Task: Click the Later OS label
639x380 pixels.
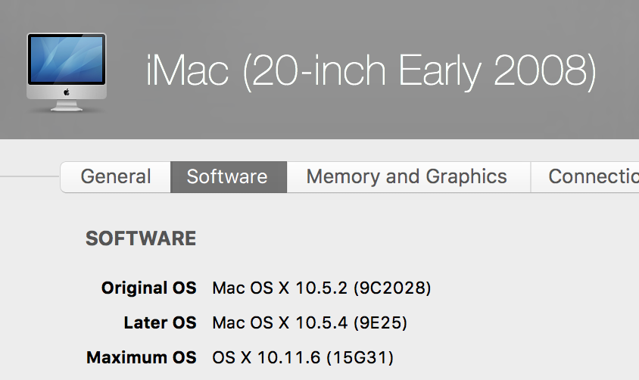Action: coord(160,323)
